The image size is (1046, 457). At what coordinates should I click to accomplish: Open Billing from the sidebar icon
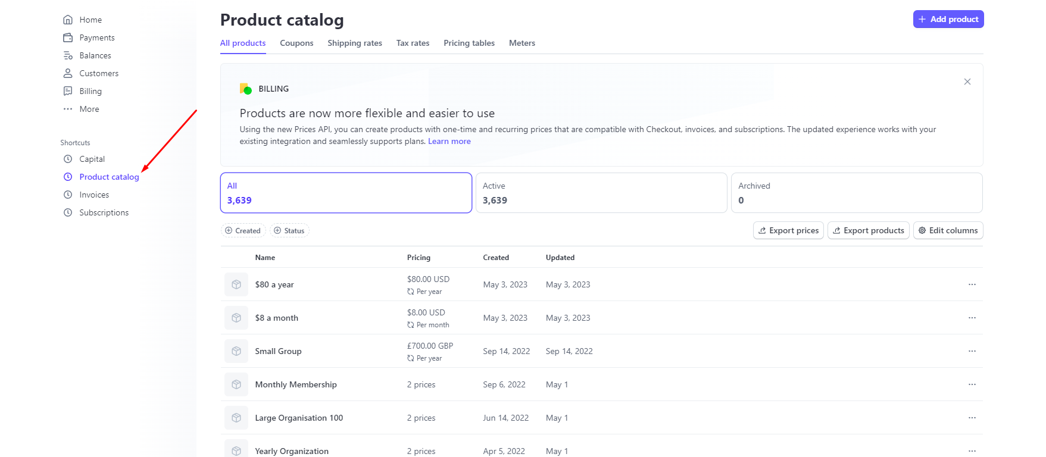[68, 91]
